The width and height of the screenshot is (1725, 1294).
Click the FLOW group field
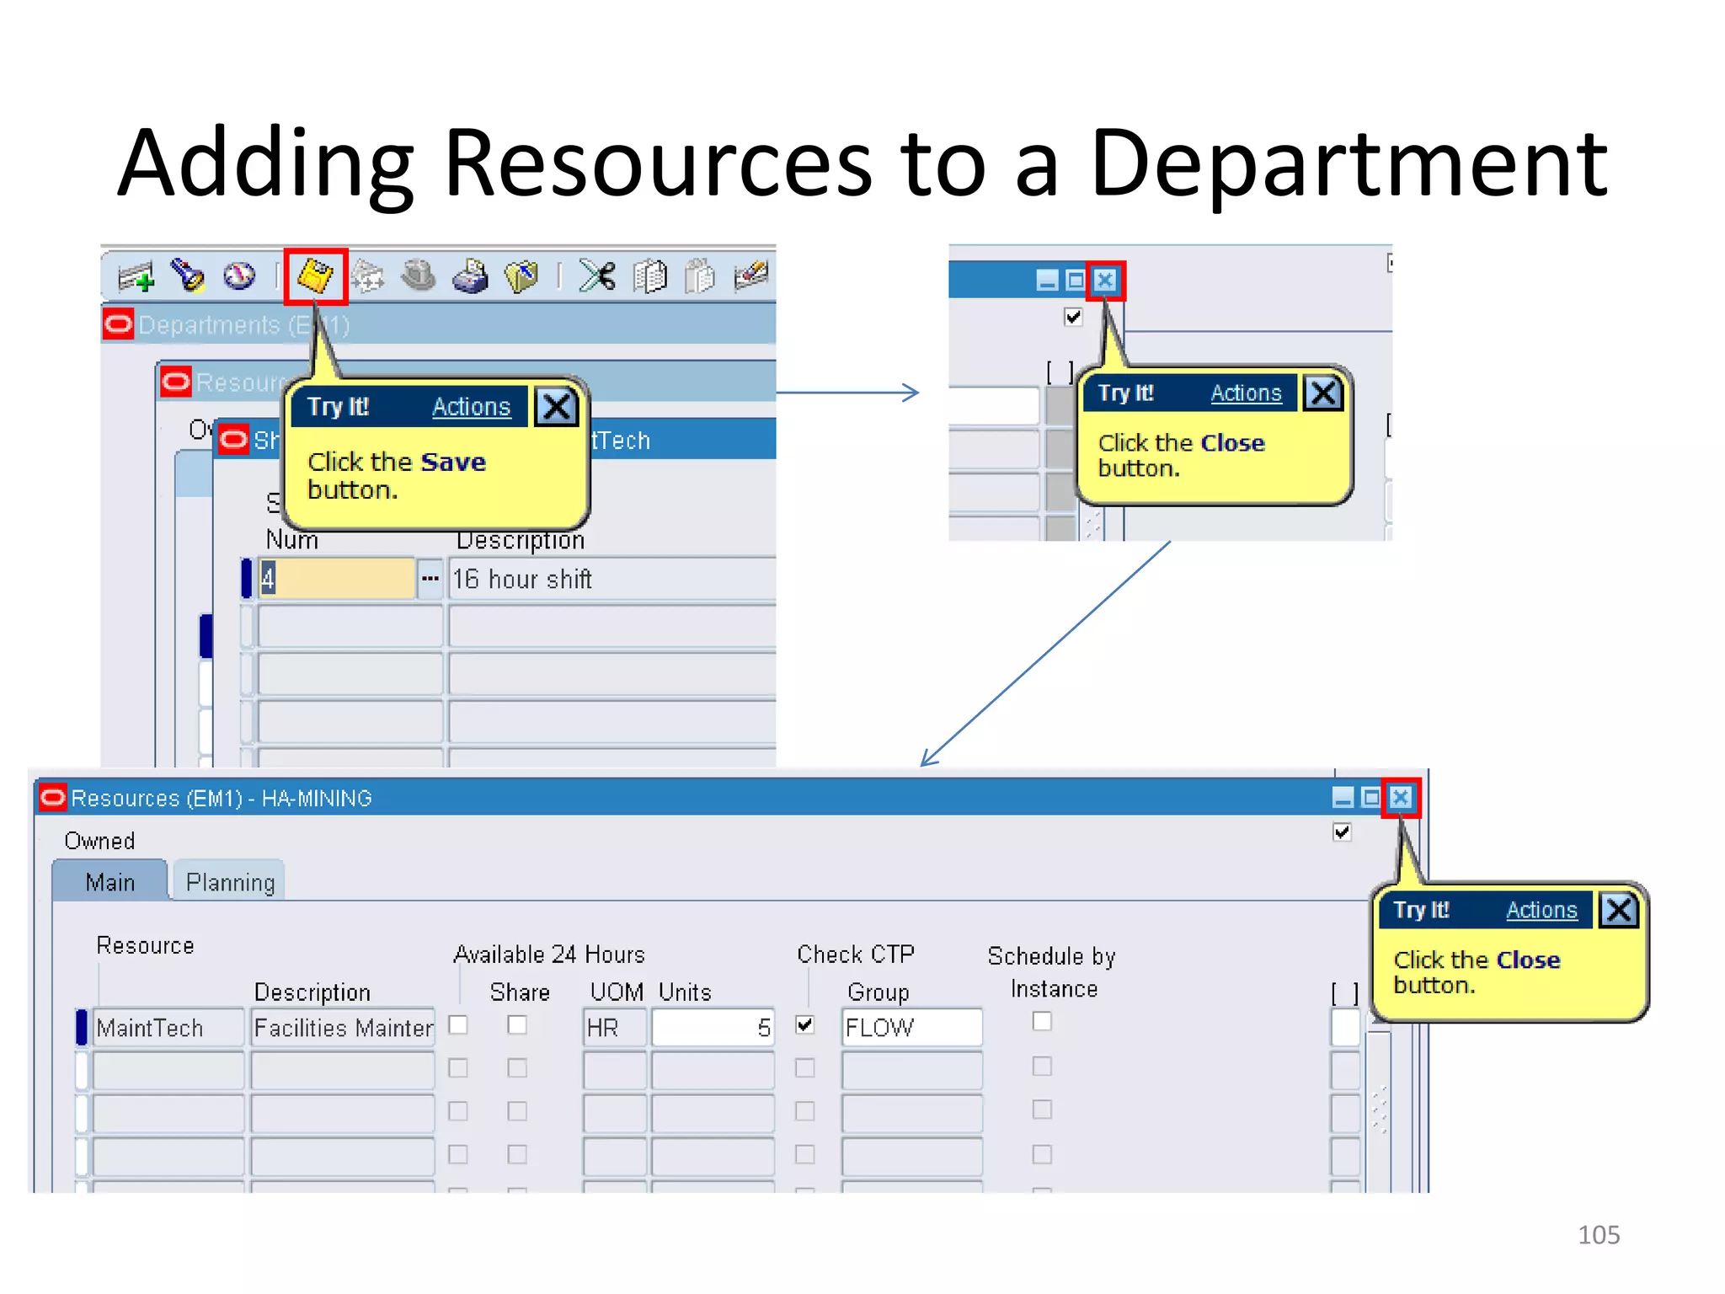[x=912, y=1028]
